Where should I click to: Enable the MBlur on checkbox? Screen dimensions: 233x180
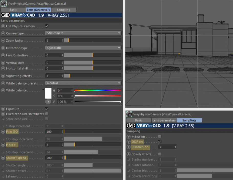point(160,136)
